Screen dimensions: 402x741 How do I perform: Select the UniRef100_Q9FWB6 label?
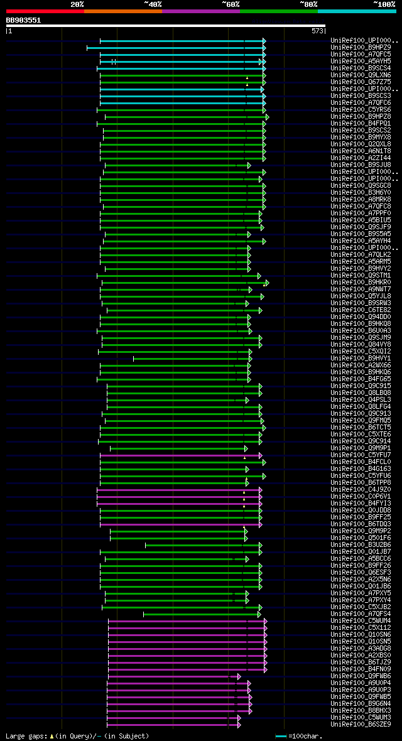[x=361, y=676]
